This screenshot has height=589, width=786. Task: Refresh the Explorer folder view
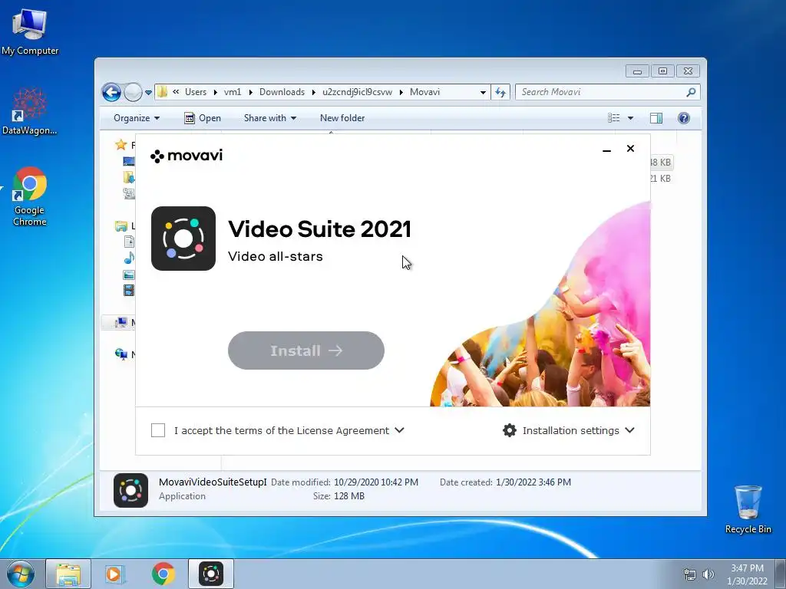(500, 92)
